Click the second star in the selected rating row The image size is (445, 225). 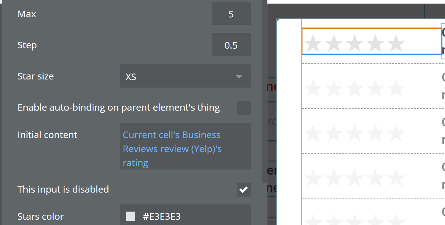click(x=334, y=43)
